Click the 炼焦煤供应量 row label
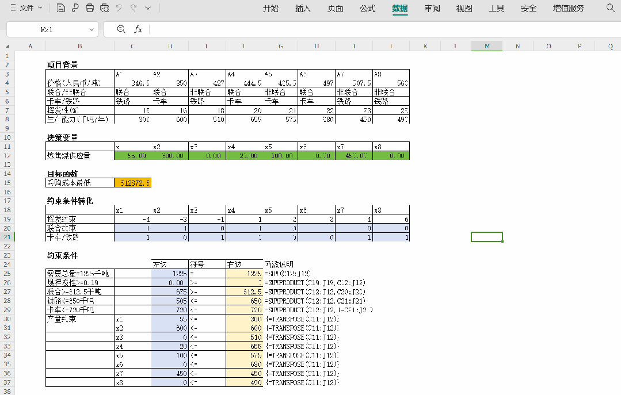 tap(80, 156)
